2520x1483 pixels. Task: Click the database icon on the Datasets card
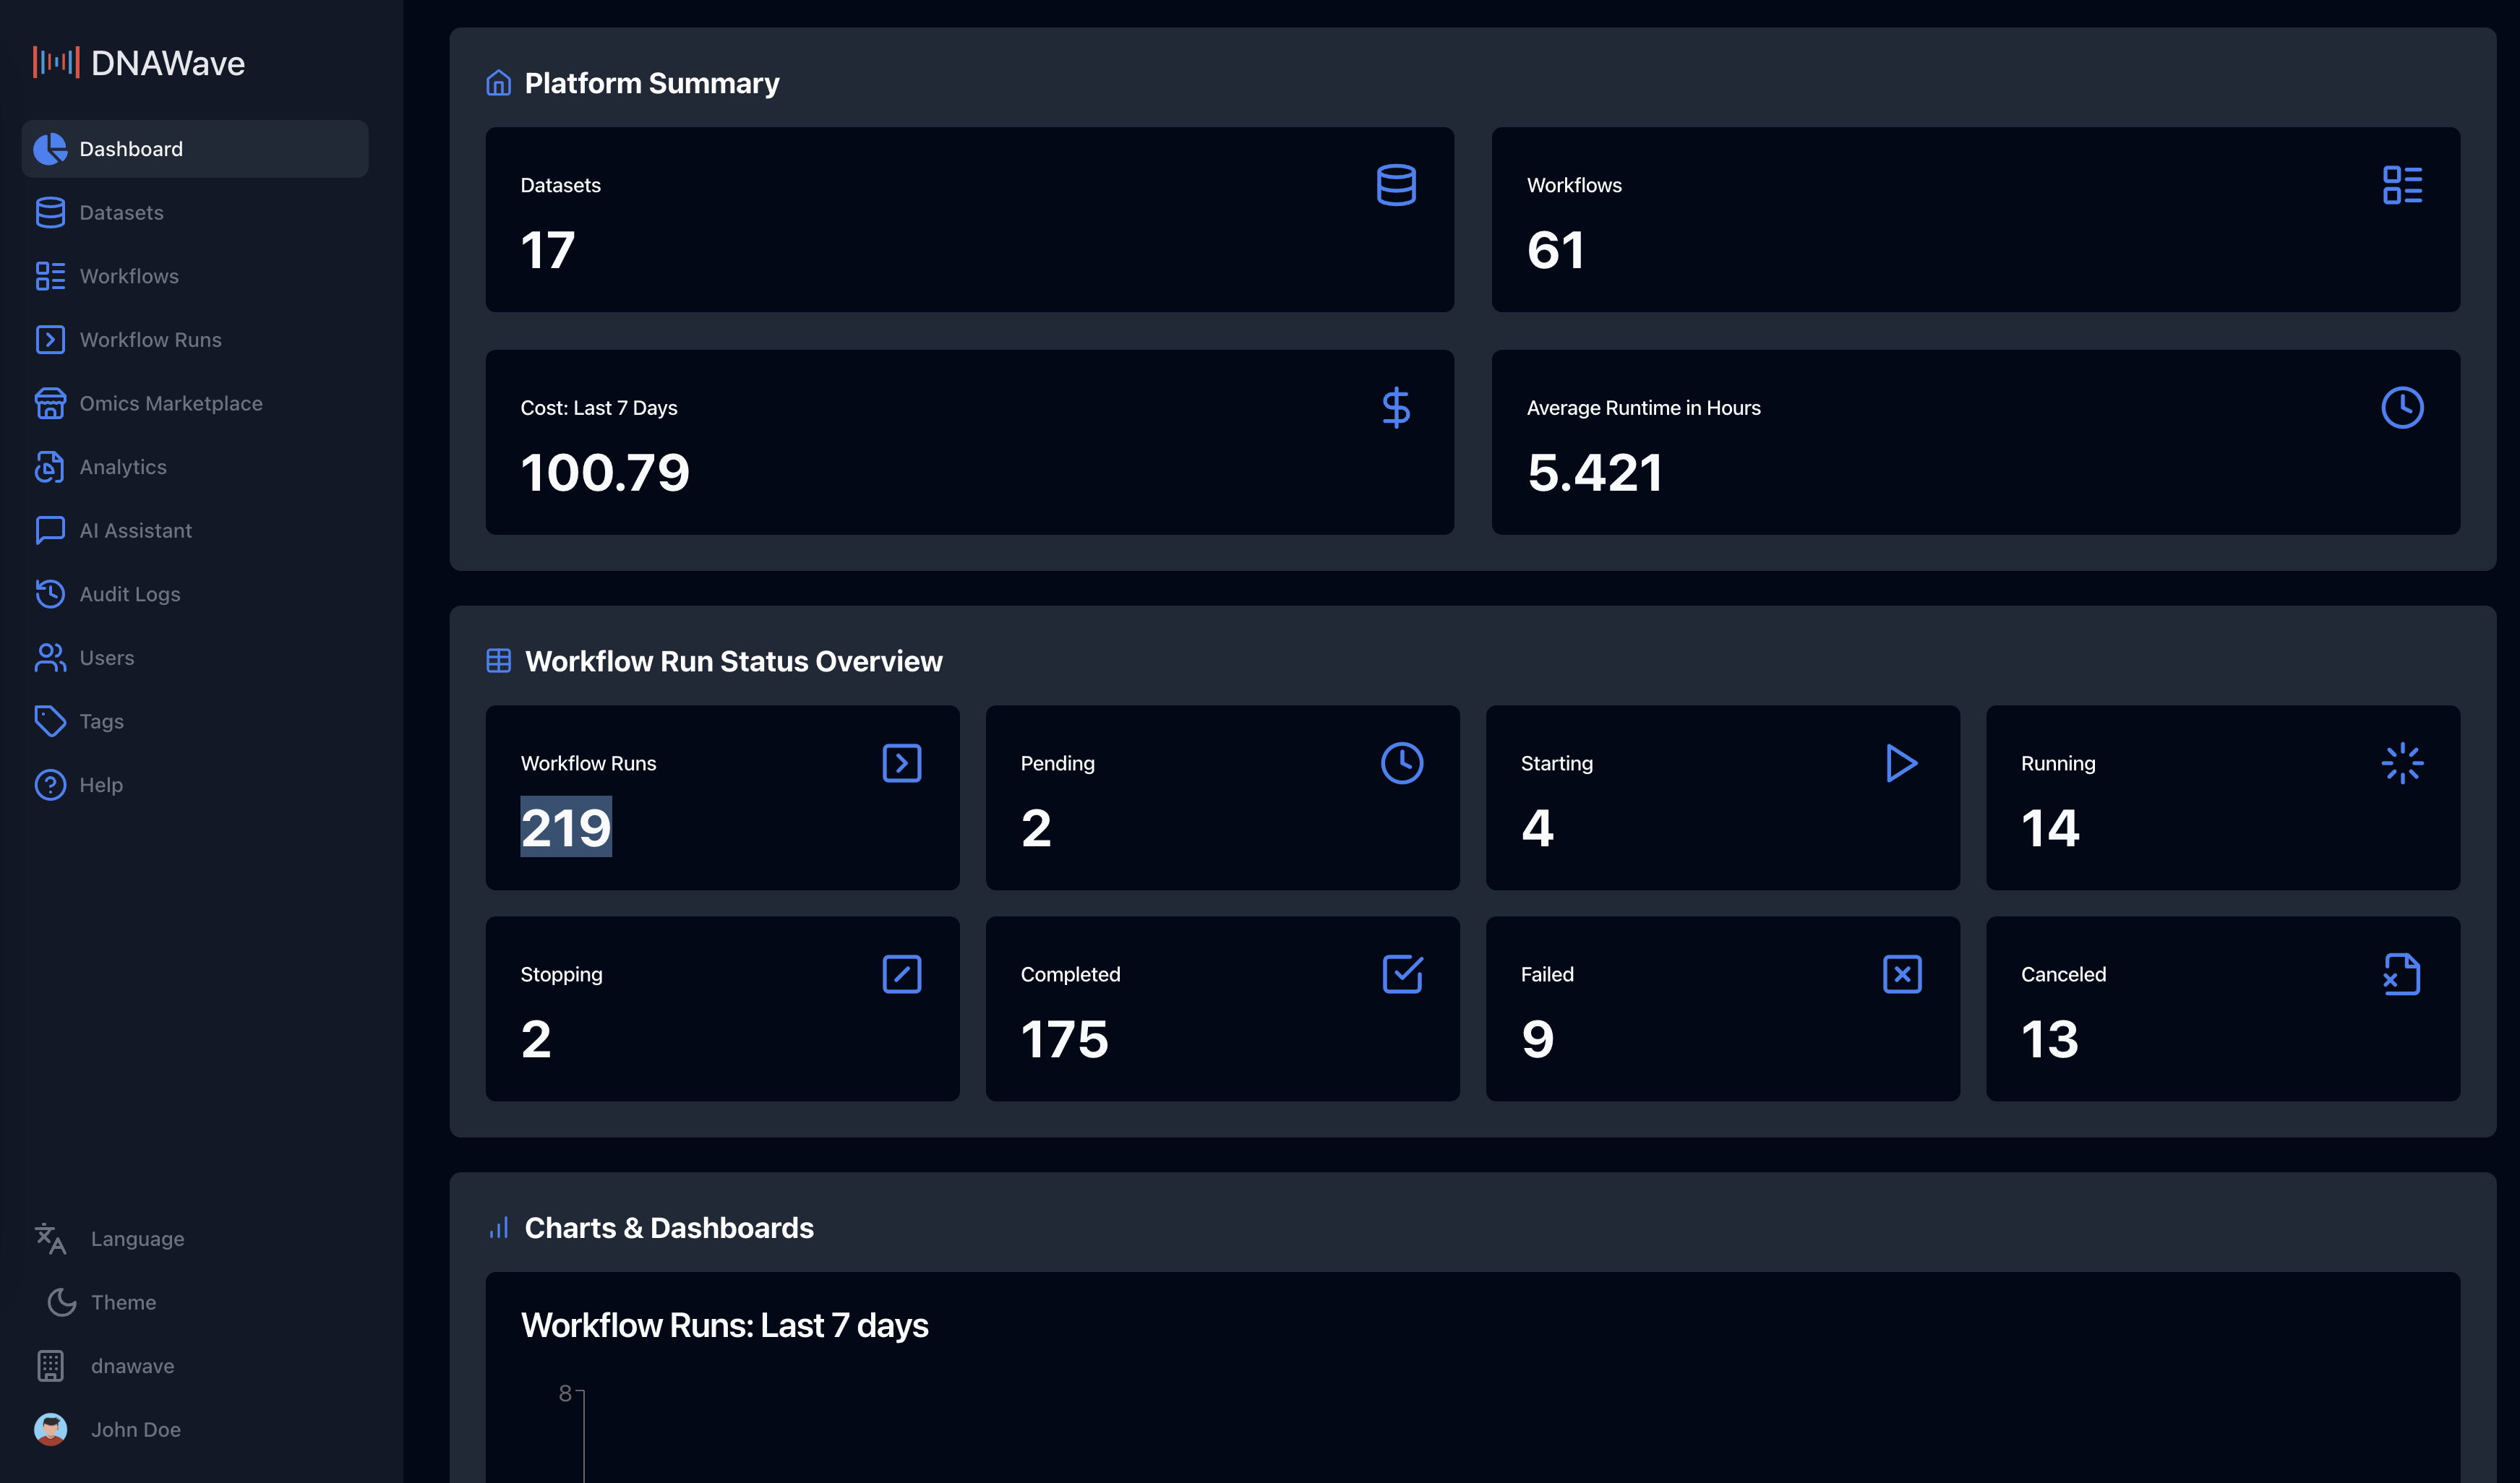(1396, 185)
